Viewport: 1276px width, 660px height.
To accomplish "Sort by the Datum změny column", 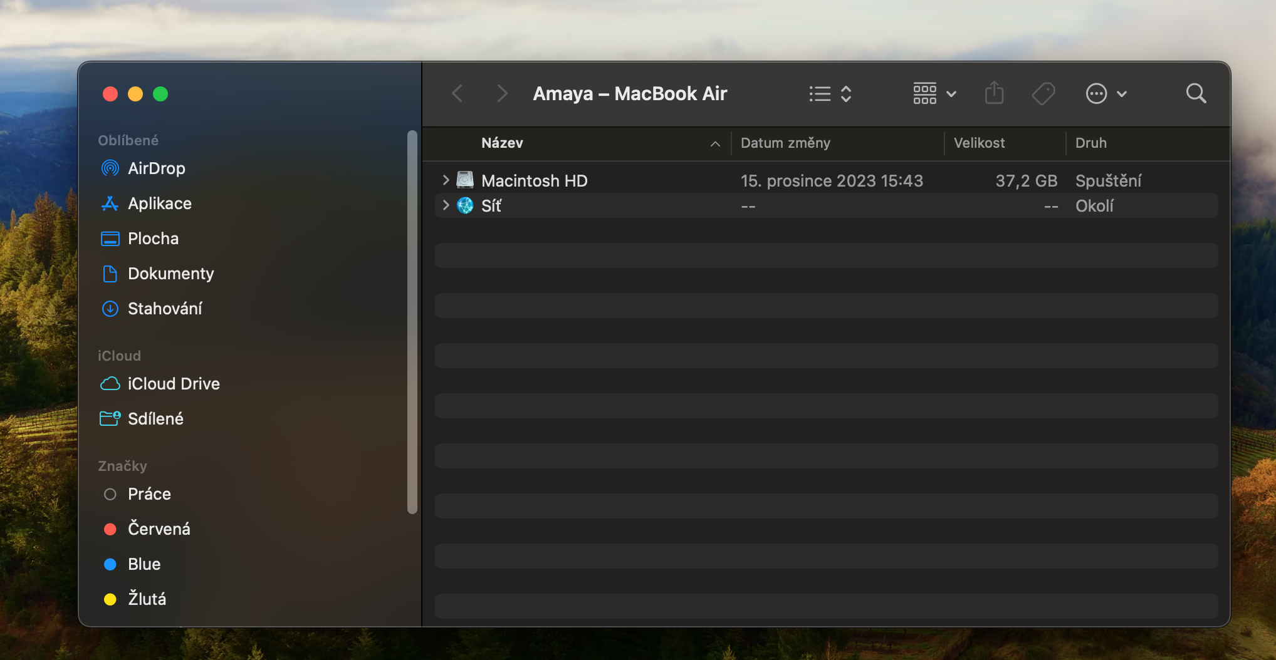I will (785, 143).
